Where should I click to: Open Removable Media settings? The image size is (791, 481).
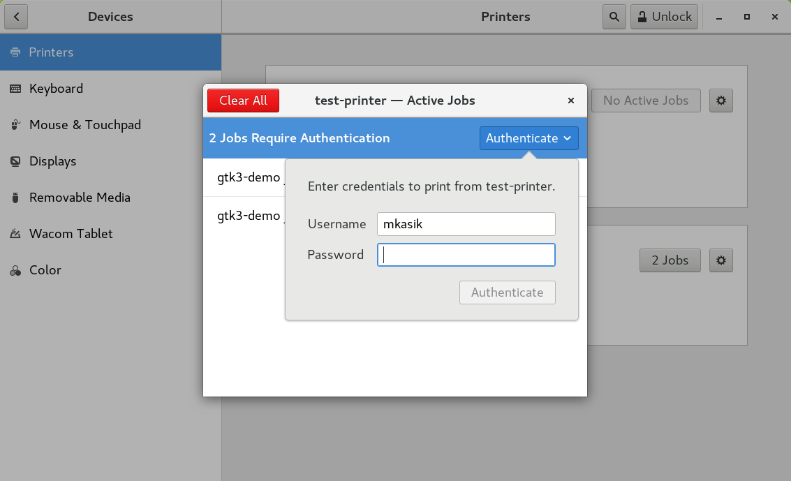(x=110, y=198)
